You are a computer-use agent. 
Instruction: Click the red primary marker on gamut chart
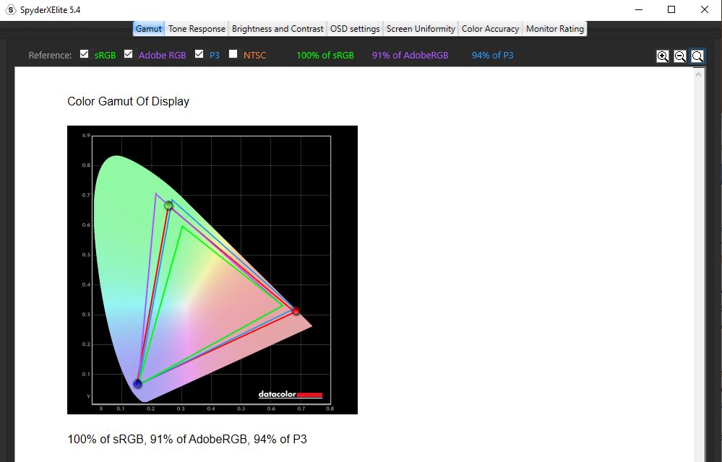296,310
